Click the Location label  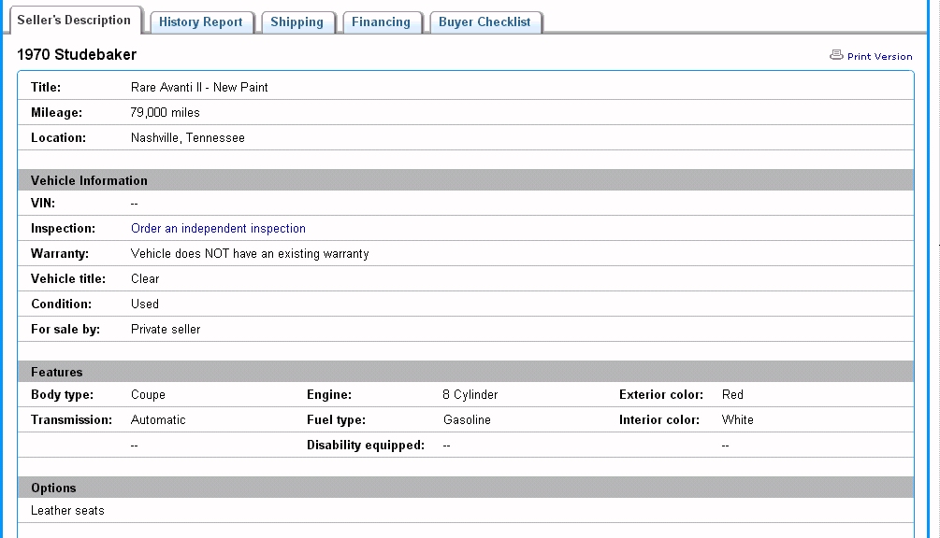click(58, 137)
